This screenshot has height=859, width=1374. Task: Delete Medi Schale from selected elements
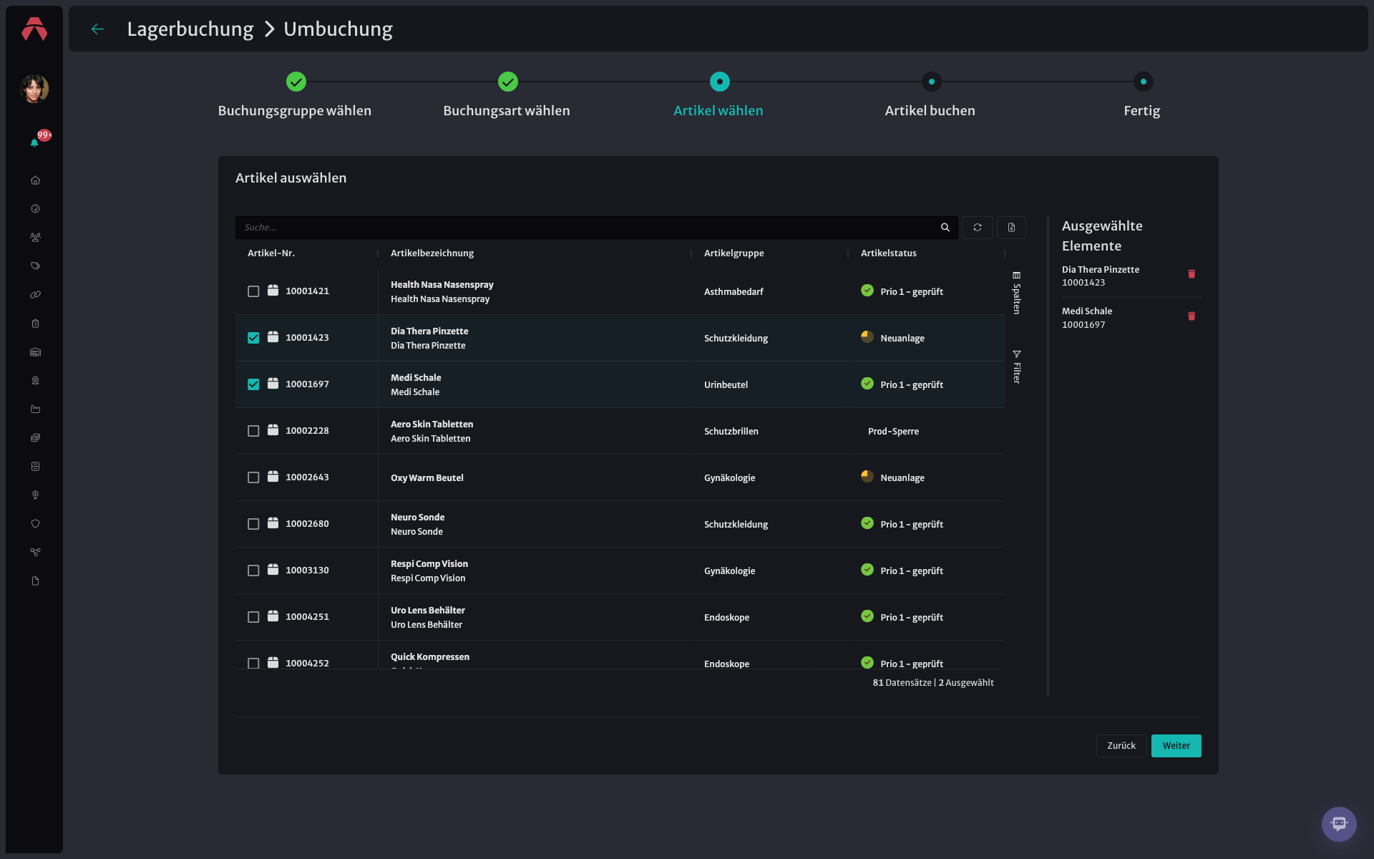tap(1192, 316)
